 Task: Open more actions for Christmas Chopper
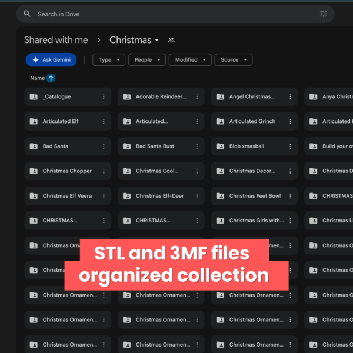[104, 171]
